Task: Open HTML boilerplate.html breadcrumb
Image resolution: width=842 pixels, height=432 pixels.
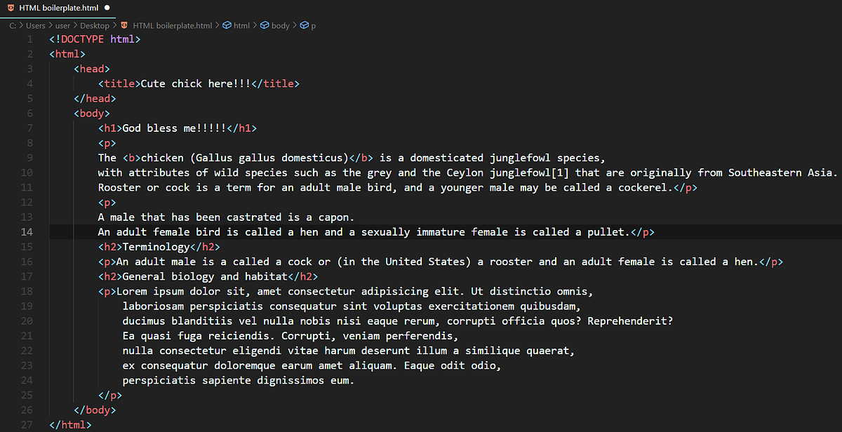Action: 172,25
